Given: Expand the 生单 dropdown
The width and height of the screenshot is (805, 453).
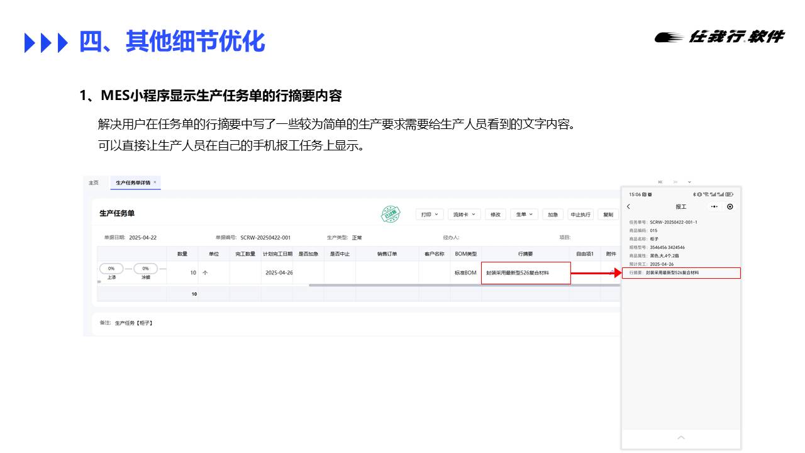Looking at the screenshot, I should [524, 215].
